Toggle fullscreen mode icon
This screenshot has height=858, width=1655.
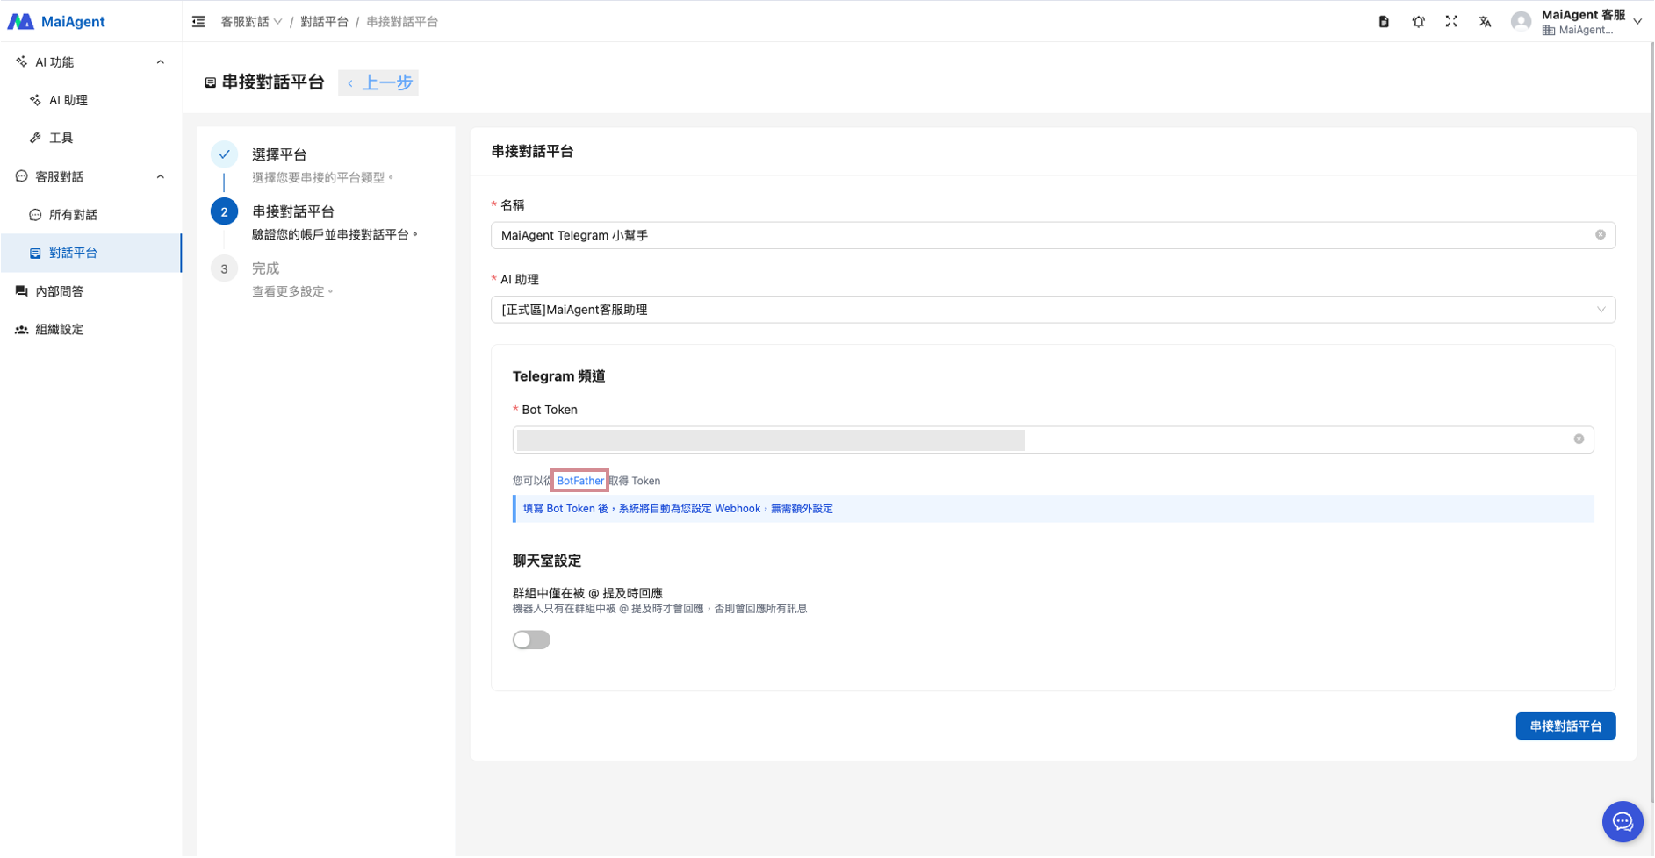1451,22
